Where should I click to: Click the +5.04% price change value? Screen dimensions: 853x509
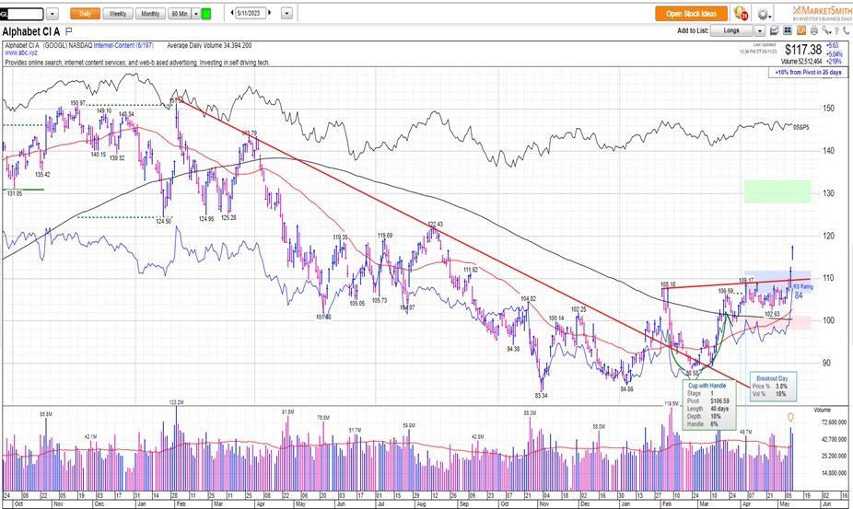(834, 54)
